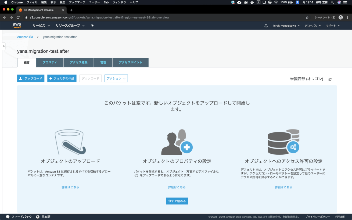Click the refresh icon beside 米国西部 (オレゴン)

[x=330, y=79]
